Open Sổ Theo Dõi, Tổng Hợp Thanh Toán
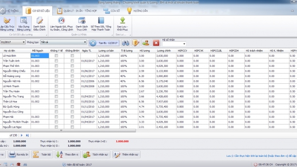The height and width of the screenshot is (167, 297). [101, 24]
